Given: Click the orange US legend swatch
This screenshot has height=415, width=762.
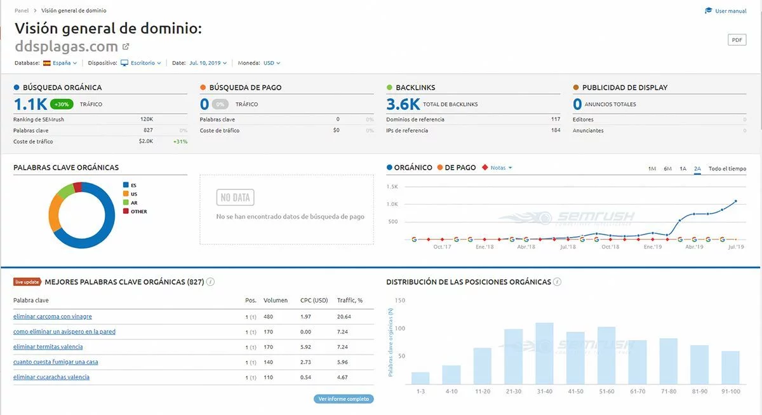Looking at the screenshot, I should [126, 194].
